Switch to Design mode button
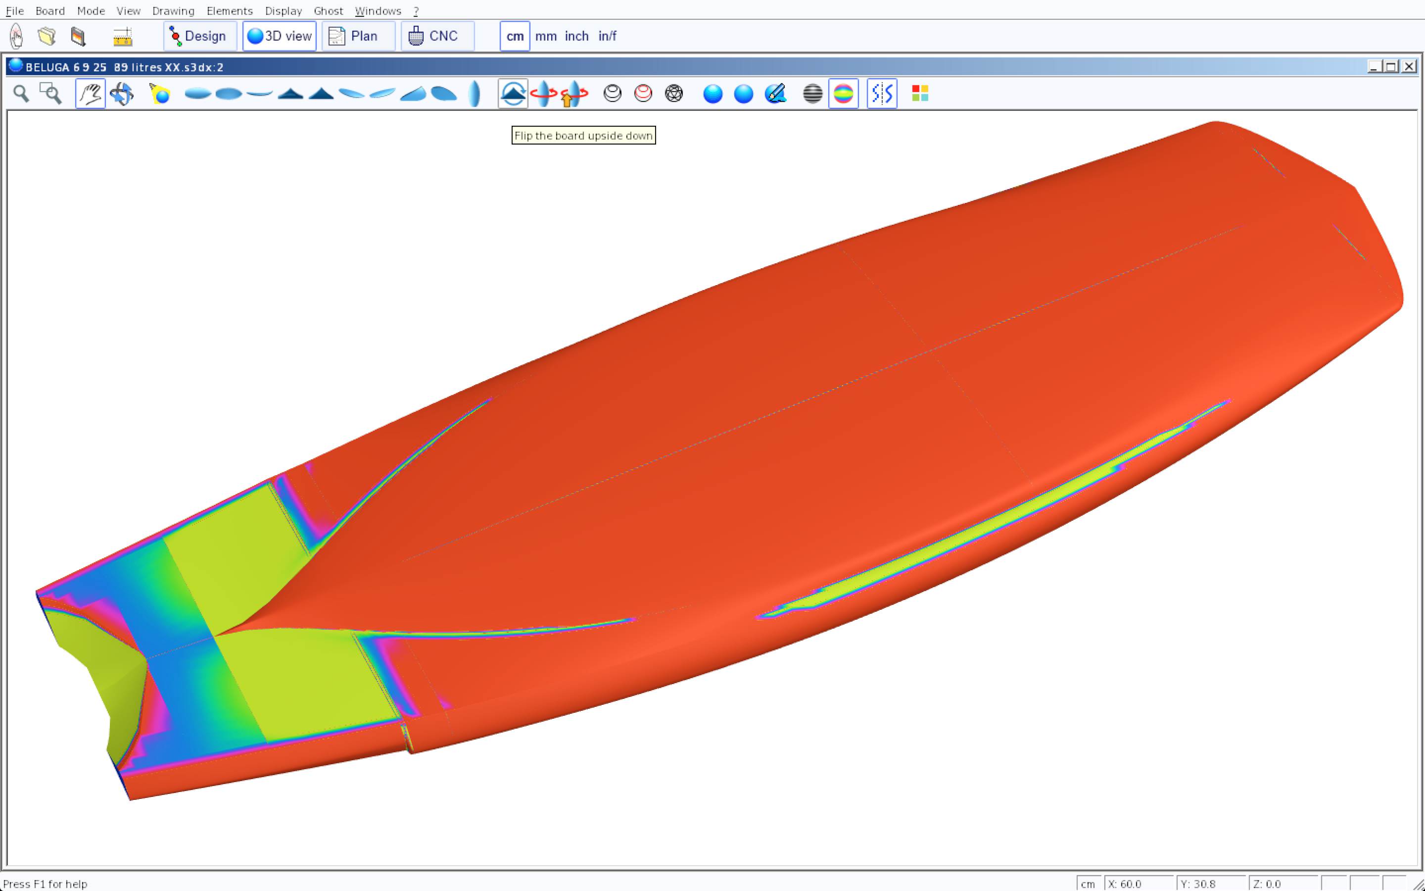1425x891 pixels. pos(199,36)
